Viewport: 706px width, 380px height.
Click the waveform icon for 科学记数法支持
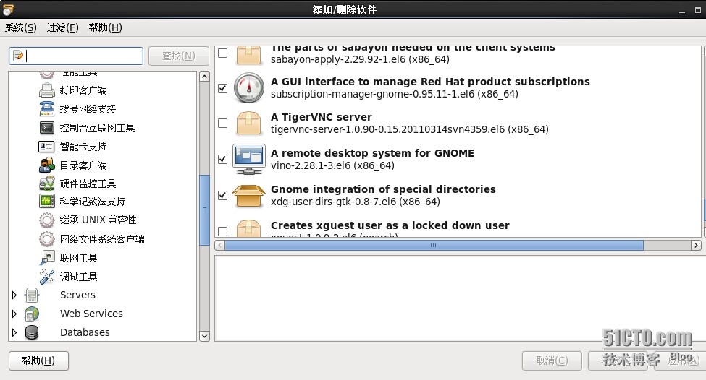(47, 201)
